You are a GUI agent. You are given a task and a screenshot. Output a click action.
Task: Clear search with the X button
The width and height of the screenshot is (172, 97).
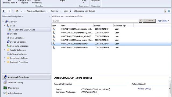point(140,21)
